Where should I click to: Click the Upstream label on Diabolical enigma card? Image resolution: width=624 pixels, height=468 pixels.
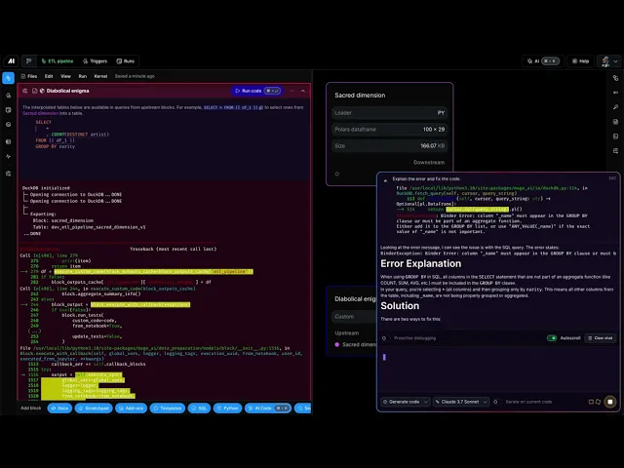[347, 333]
